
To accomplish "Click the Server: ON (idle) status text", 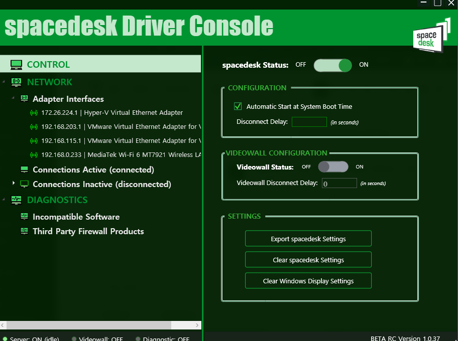I will click(35, 339).
